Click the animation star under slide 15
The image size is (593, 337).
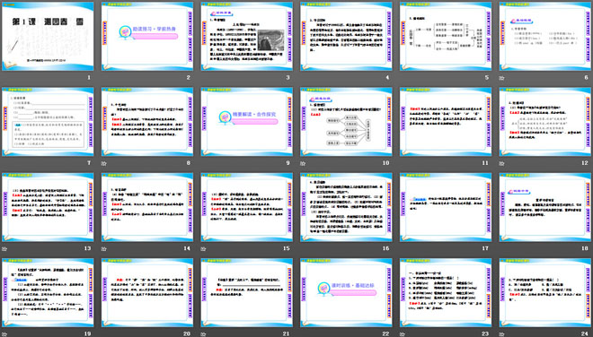click(x=203, y=248)
